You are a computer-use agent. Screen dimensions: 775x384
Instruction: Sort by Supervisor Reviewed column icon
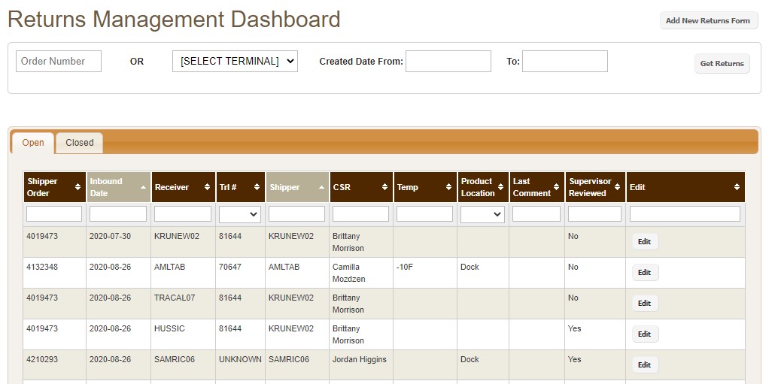pos(618,187)
